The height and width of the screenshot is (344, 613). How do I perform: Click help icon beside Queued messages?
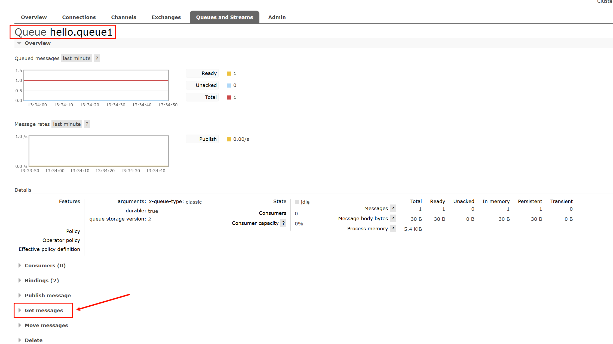click(97, 58)
